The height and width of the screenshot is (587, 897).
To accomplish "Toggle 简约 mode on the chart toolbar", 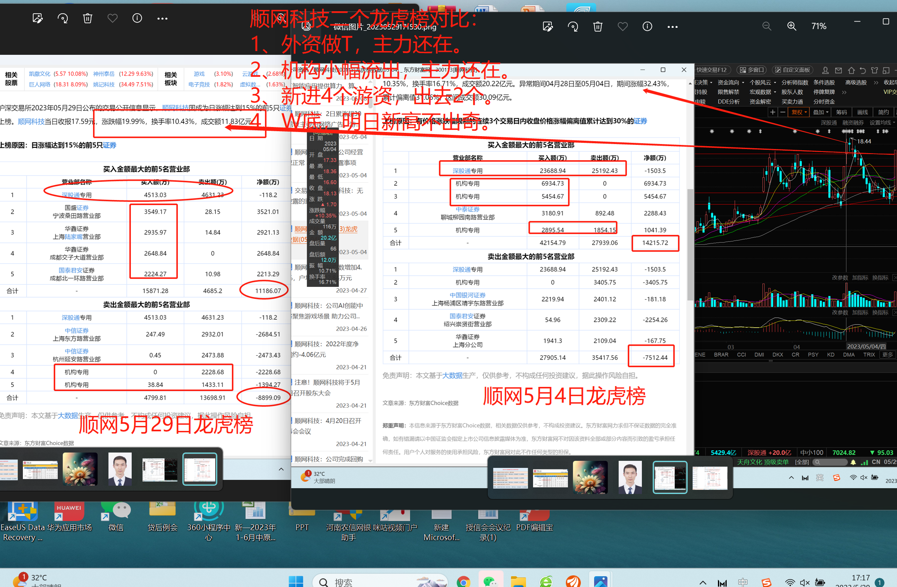I will point(884,112).
